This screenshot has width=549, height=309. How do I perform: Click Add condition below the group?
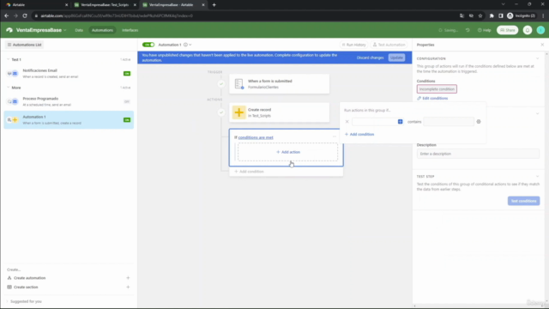pos(249,172)
